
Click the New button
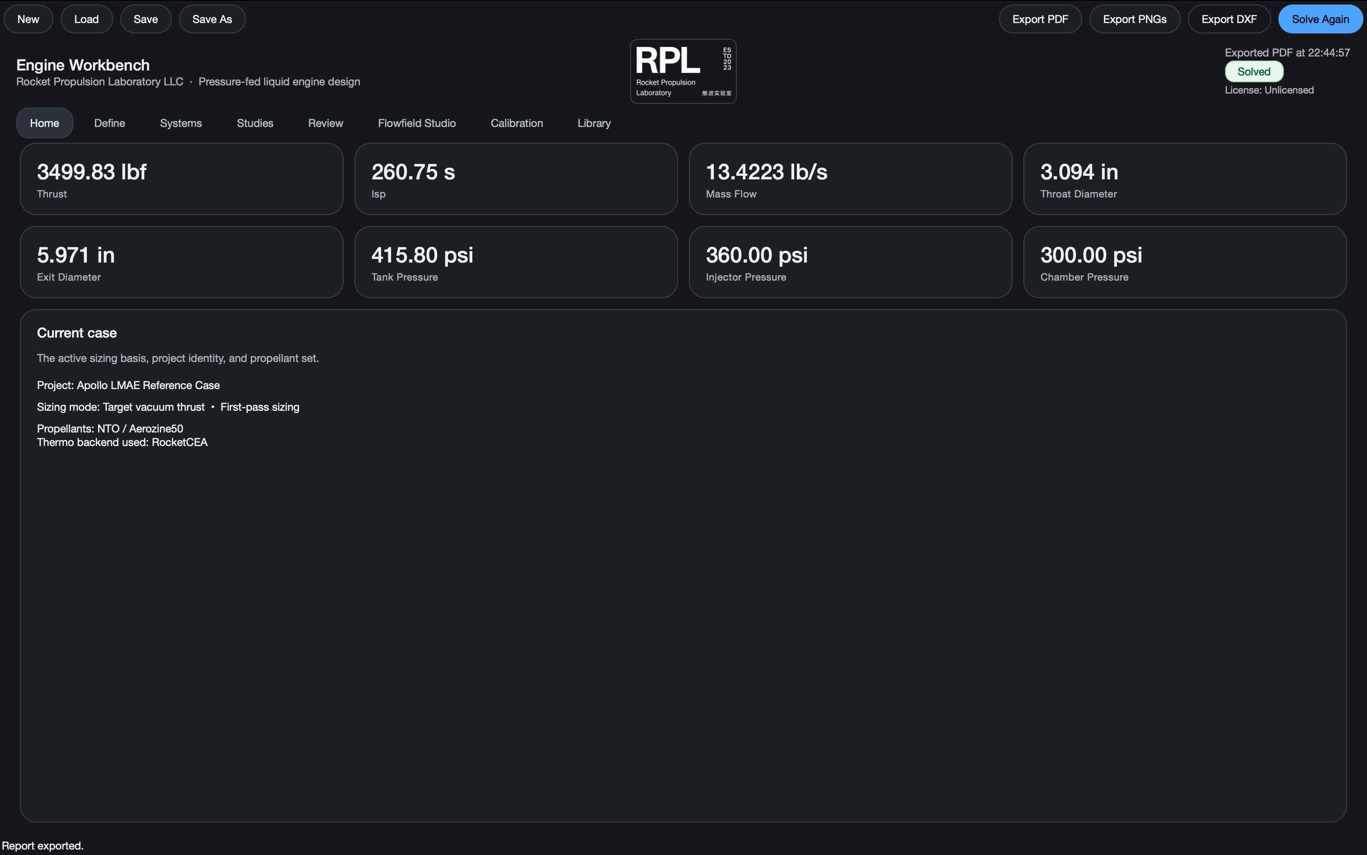[28, 19]
